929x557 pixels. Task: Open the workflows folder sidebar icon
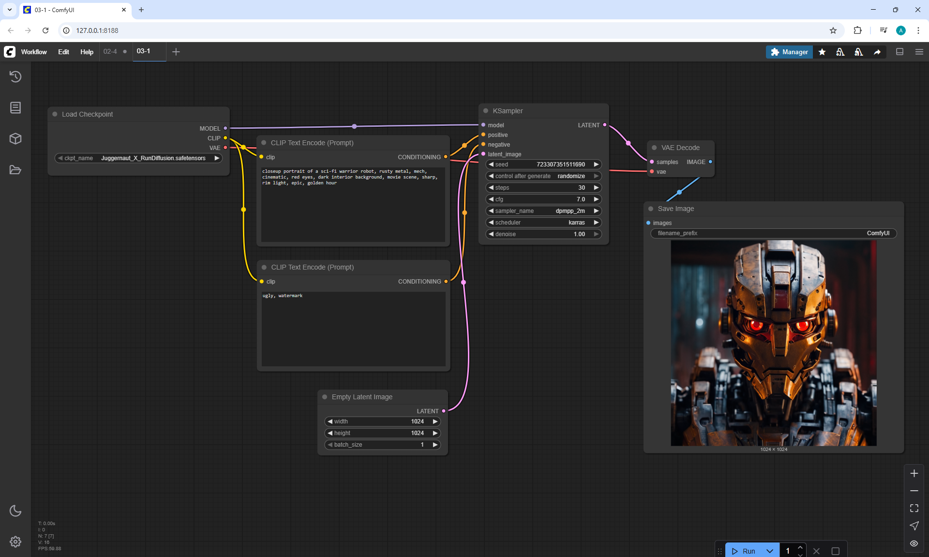[x=15, y=170]
